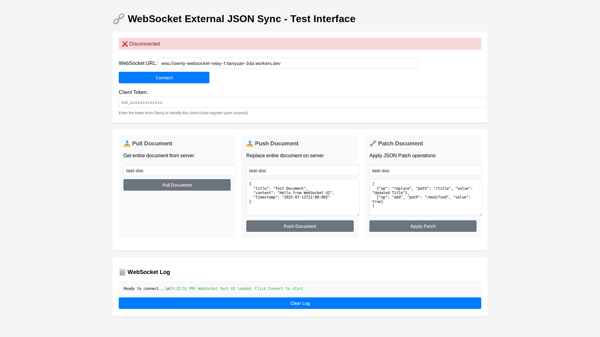600x337 pixels.
Task: Click the clipboard icon beside WebSocket Log
Action: pyautogui.click(x=122, y=272)
